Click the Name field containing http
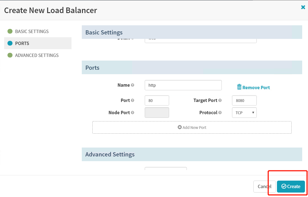 tap(183, 85)
